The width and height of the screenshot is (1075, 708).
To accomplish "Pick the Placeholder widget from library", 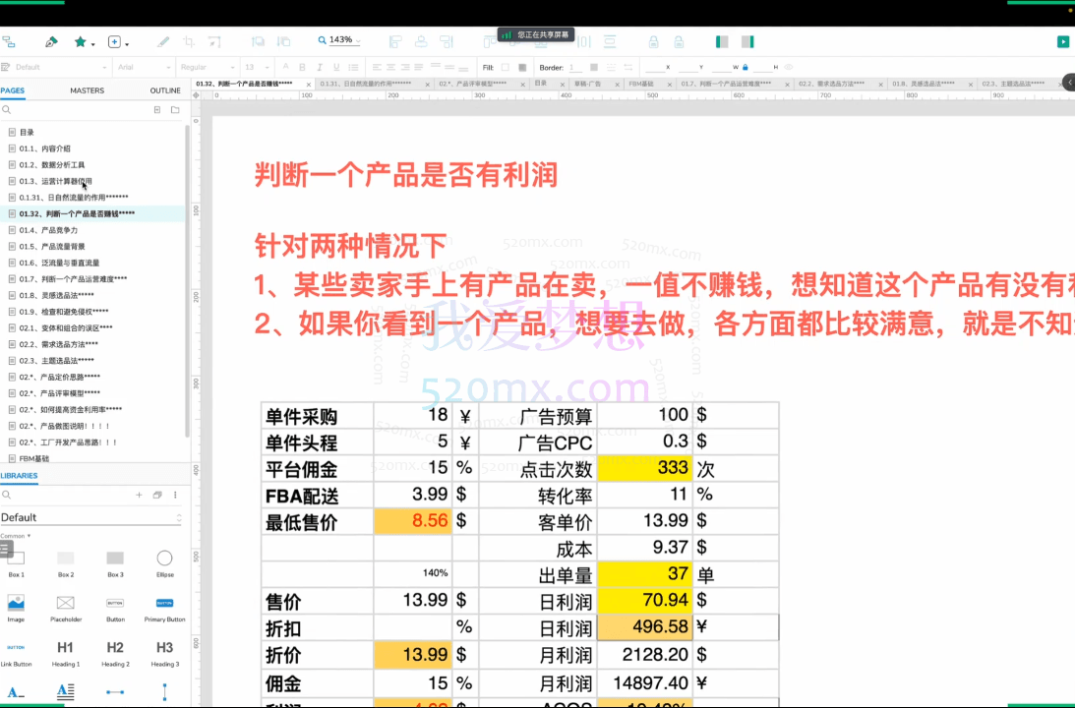I will [66, 603].
